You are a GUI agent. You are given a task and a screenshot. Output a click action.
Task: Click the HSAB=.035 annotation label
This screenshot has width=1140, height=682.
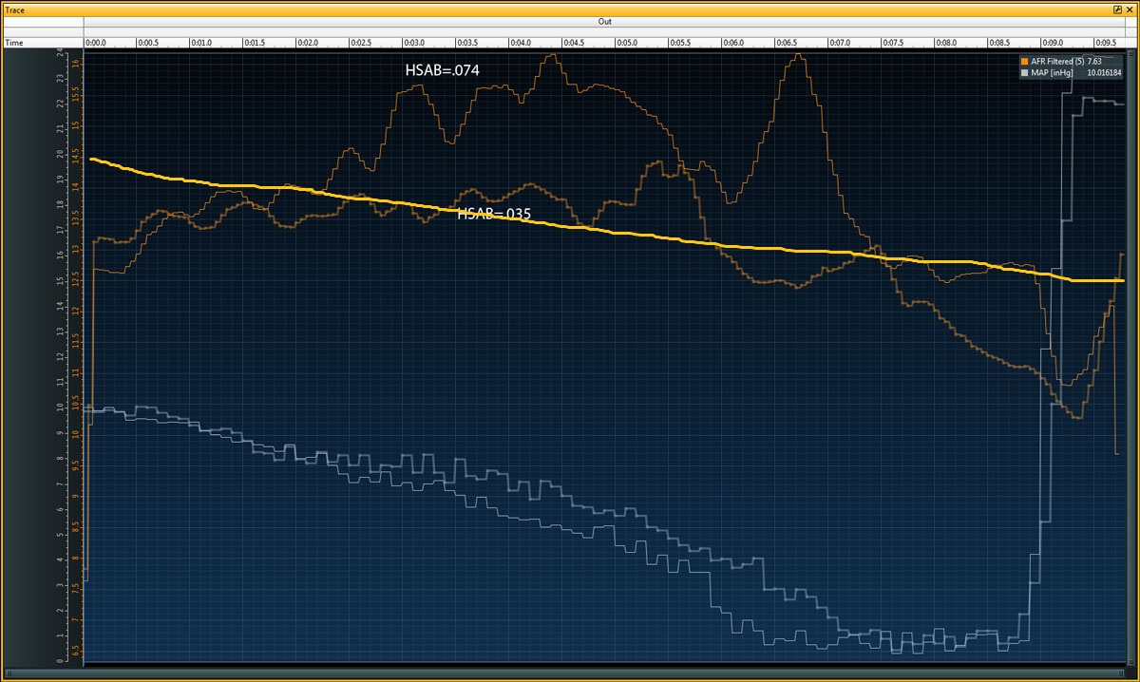[x=493, y=214]
